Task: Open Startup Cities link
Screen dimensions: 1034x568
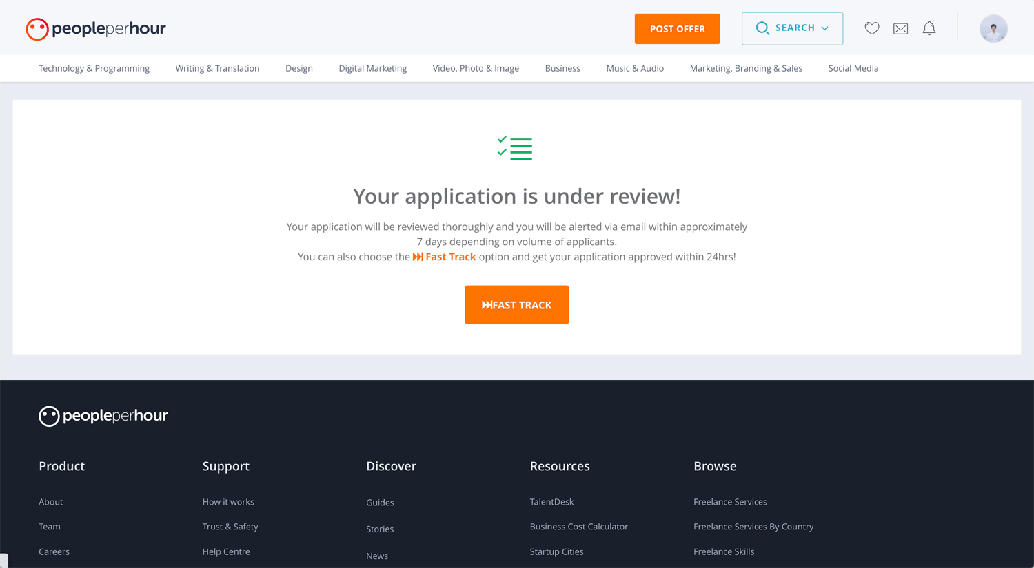Action: point(556,551)
